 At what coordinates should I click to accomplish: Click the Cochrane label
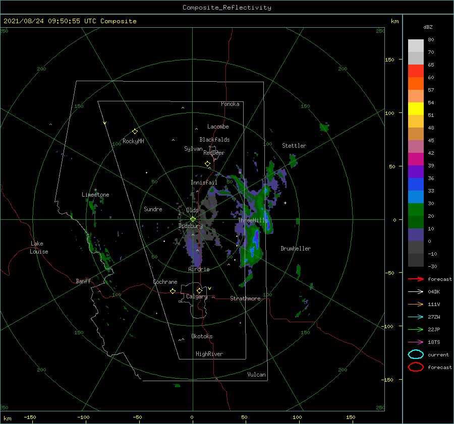point(165,282)
